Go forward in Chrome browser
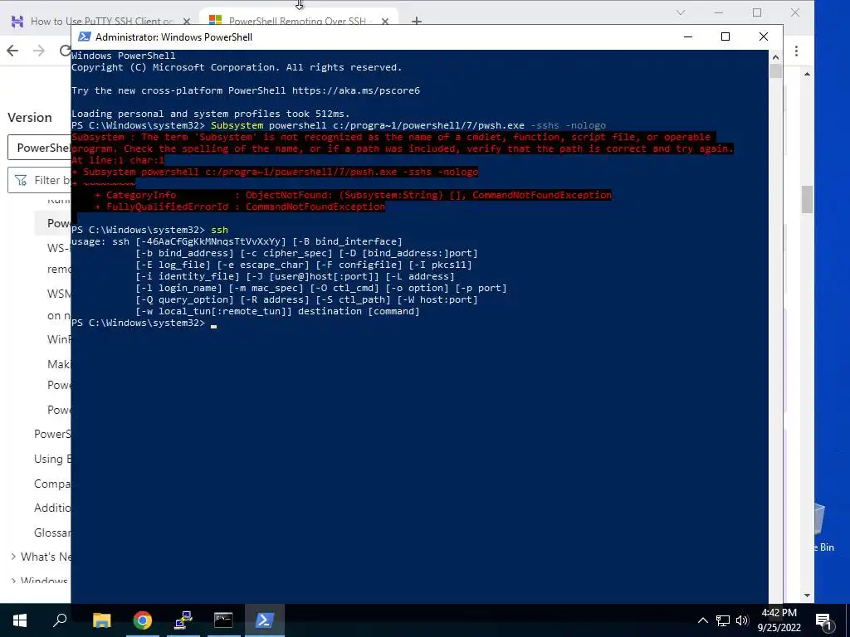 tap(39, 51)
